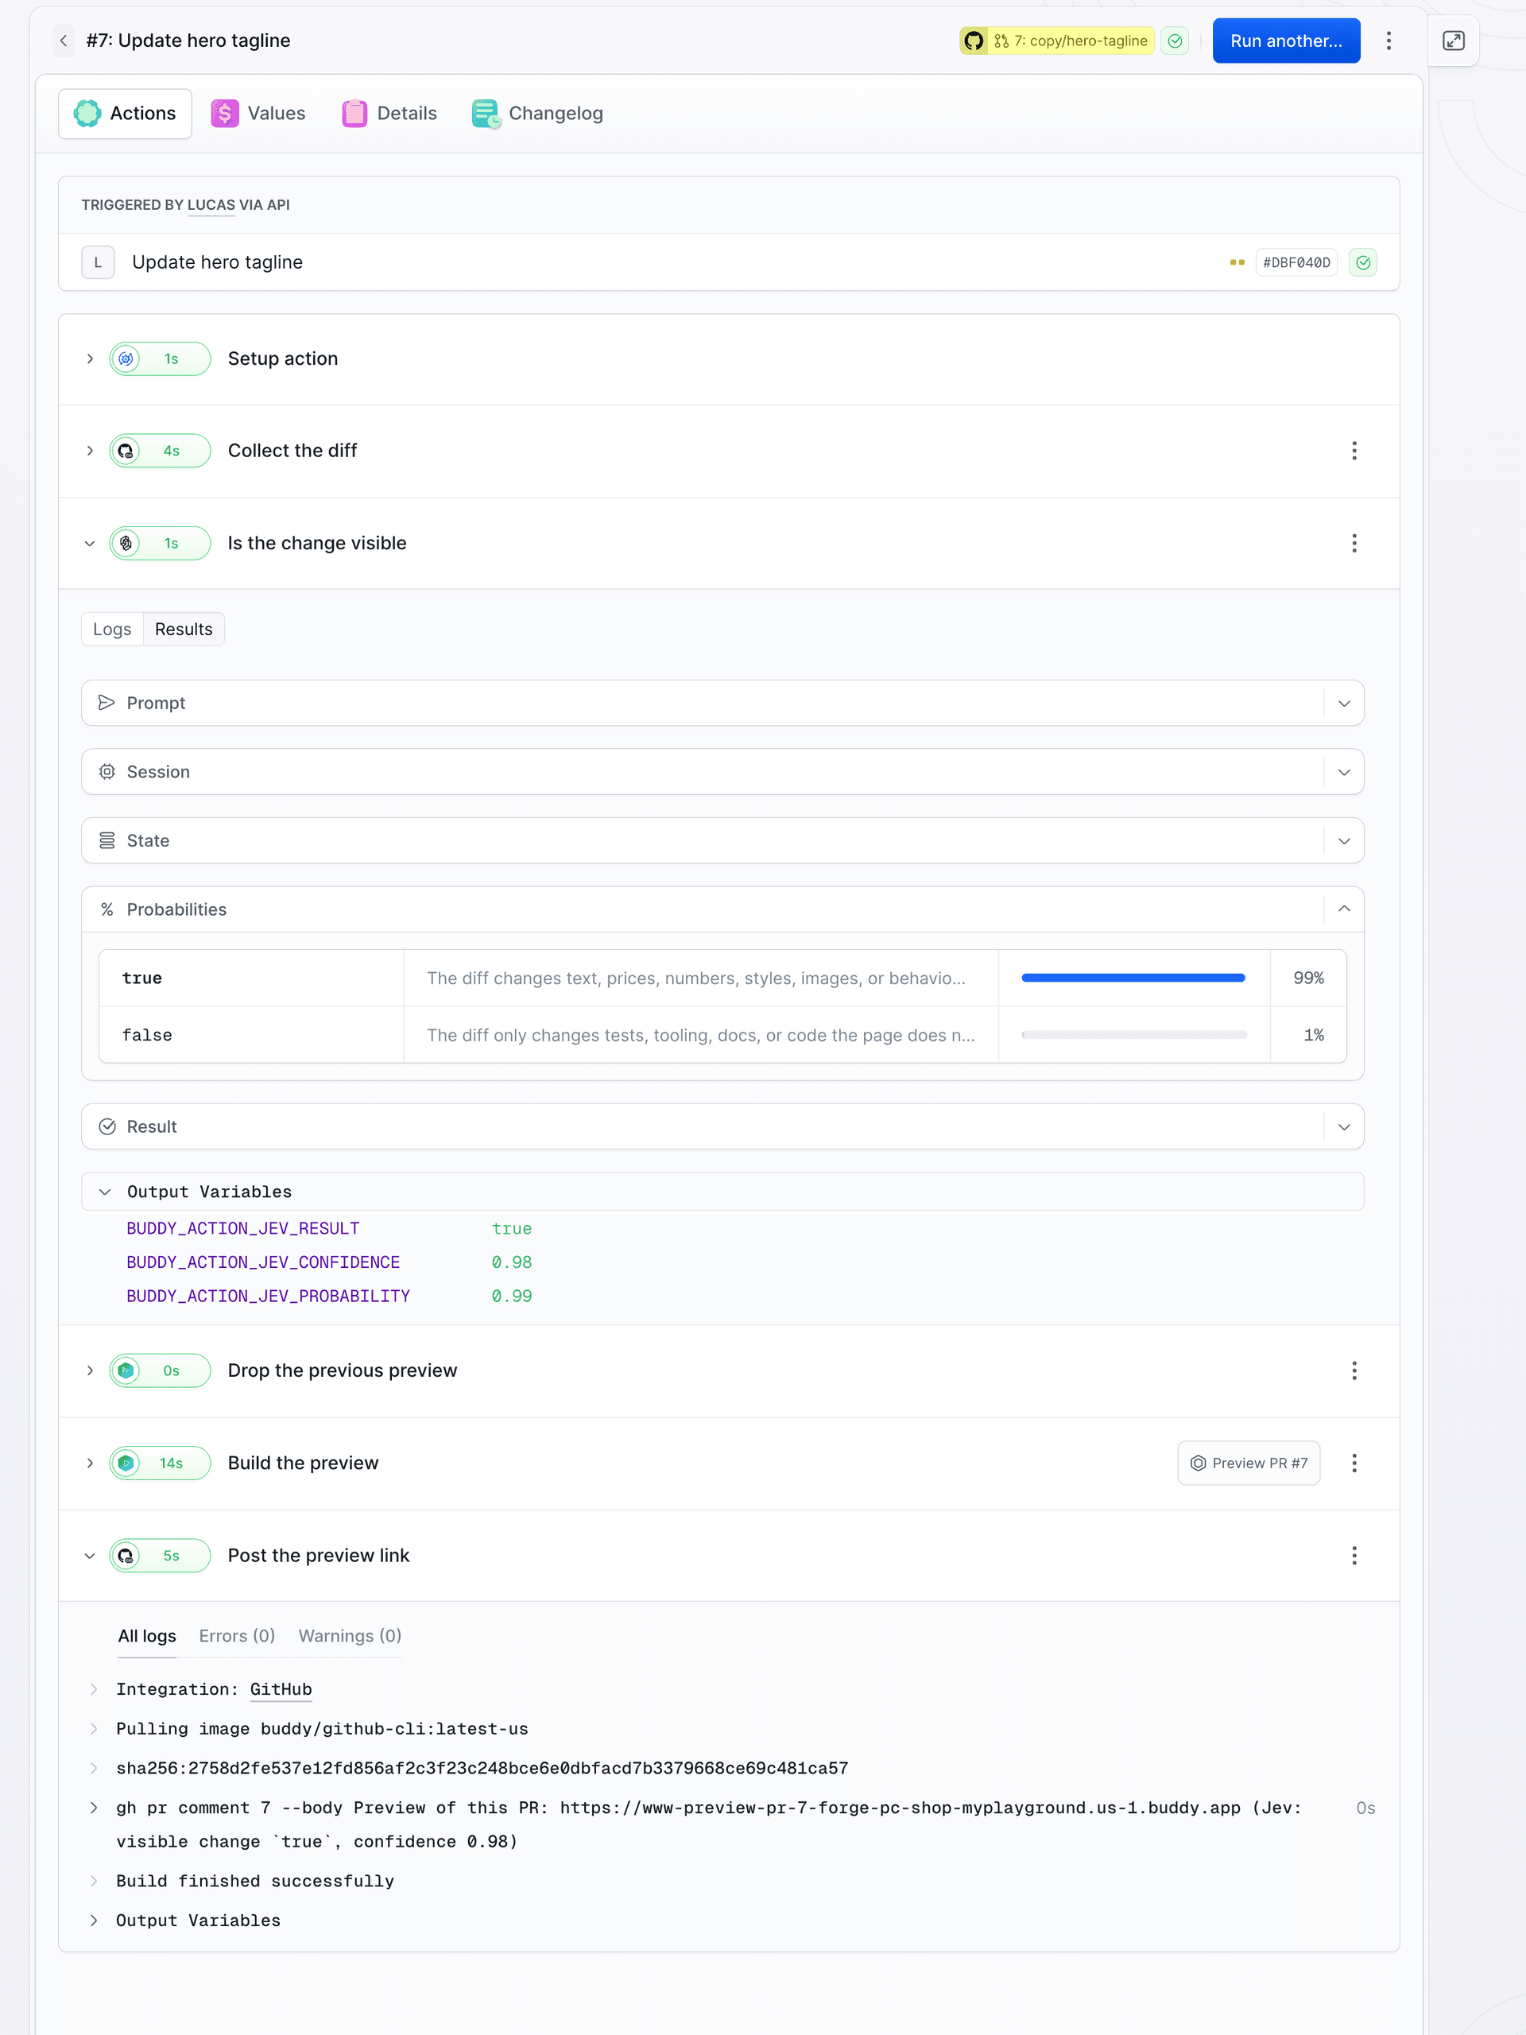The height and width of the screenshot is (2035, 1526).
Task: Expand Drop the previous preview row
Action: point(90,1372)
